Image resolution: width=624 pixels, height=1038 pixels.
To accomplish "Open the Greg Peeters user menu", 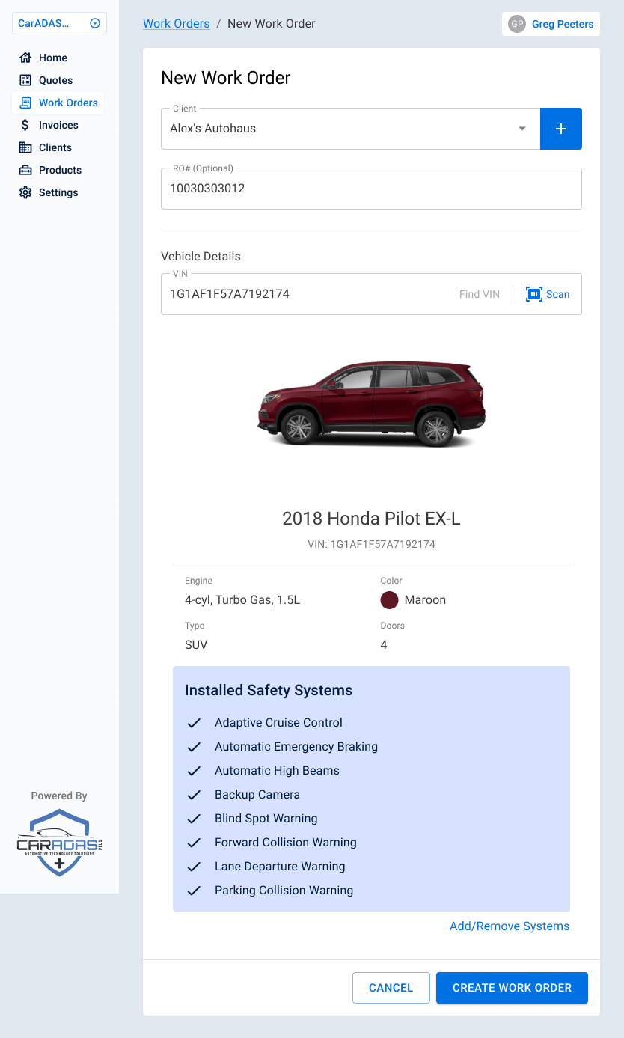I will click(x=551, y=24).
